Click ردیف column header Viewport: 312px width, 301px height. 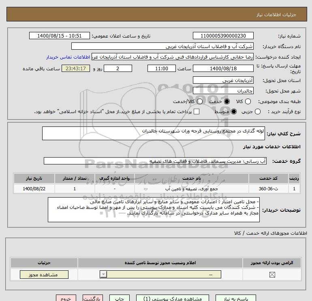point(294,178)
